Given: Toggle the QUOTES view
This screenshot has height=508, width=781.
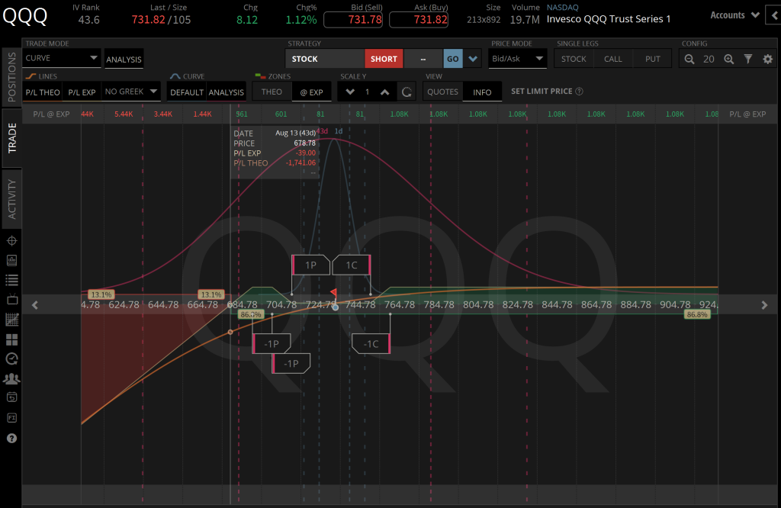Looking at the screenshot, I should 442,92.
